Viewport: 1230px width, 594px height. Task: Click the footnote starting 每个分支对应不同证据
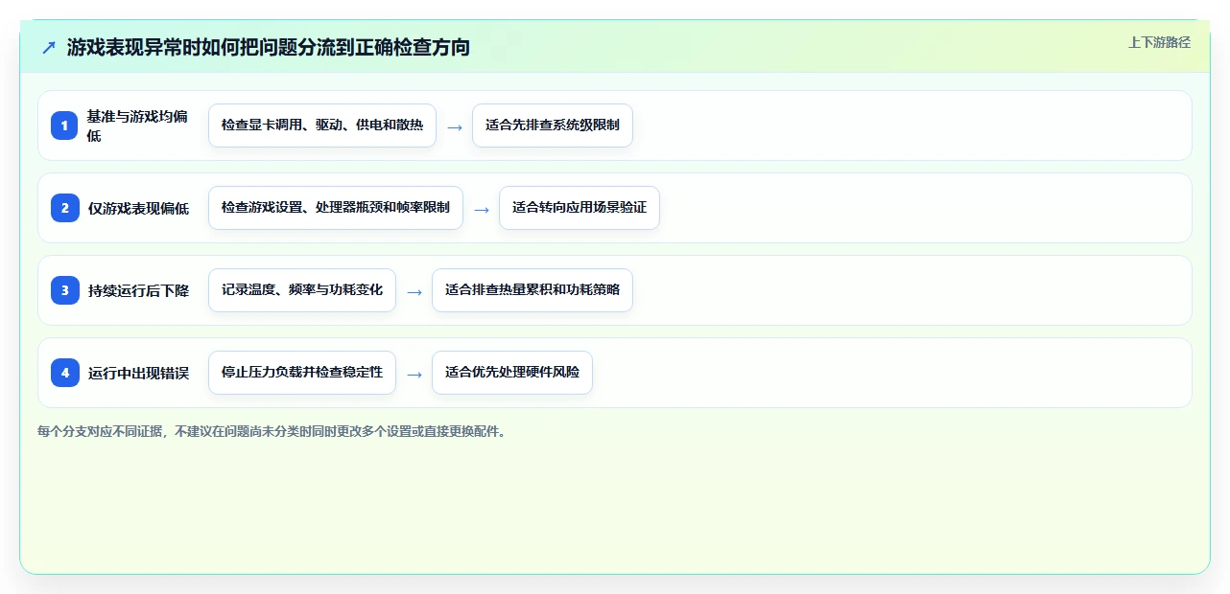[272, 432]
